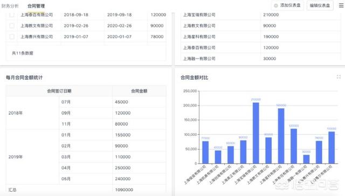Click the fullscreen icon on 合同金额对比 chart
345x196 pixels.
[339, 76]
